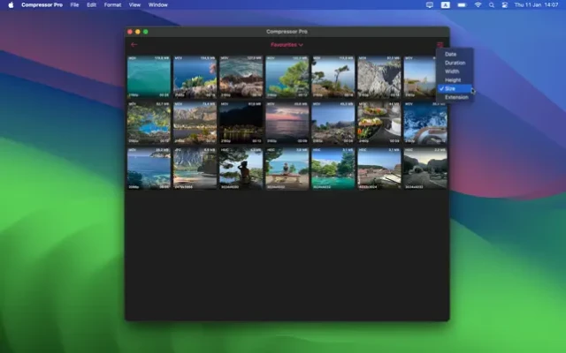Click the sort options icon in toolbar
This screenshot has height=353, width=566.
pyautogui.click(x=440, y=44)
